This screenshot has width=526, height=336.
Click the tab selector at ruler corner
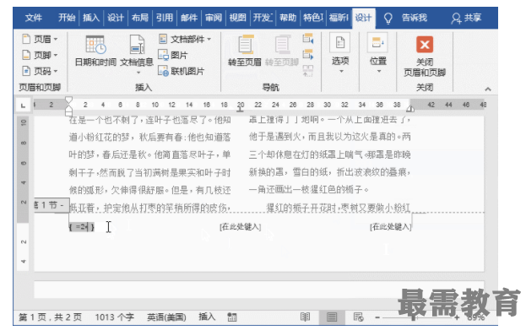click(23, 106)
